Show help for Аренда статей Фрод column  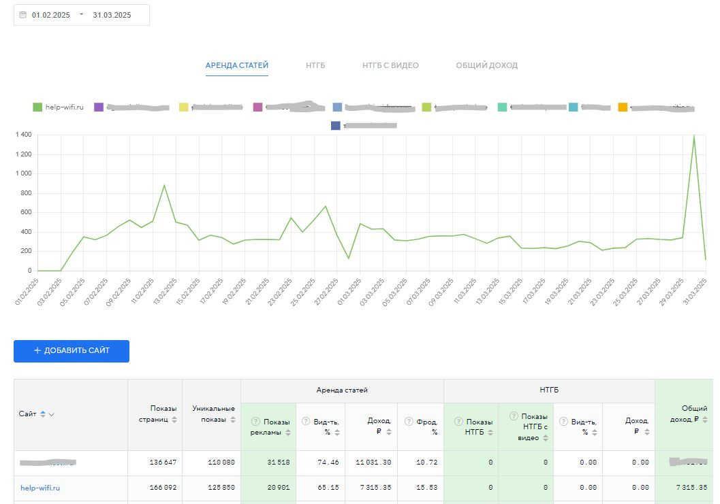click(x=408, y=422)
